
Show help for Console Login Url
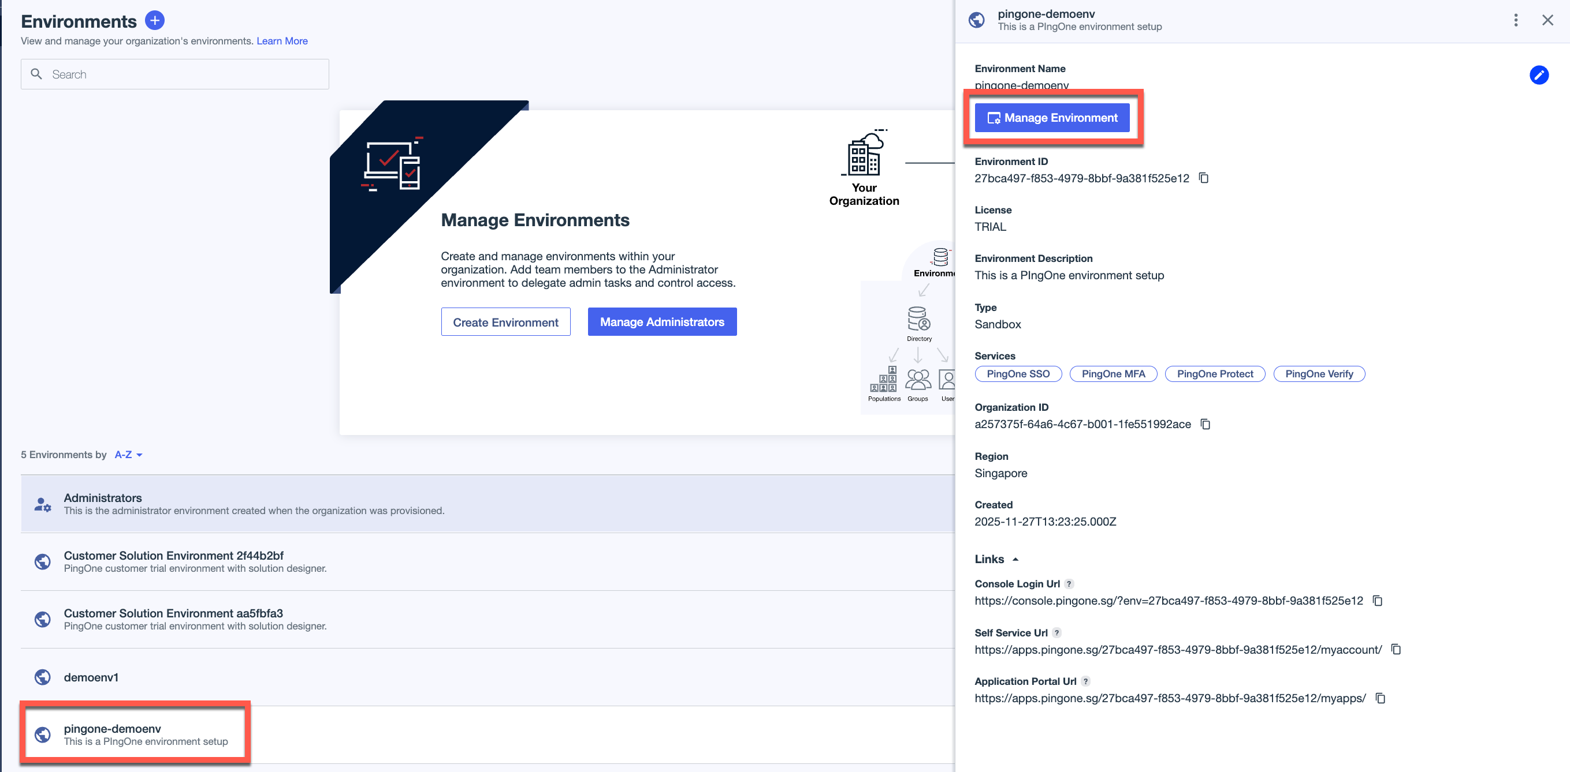(x=1069, y=584)
